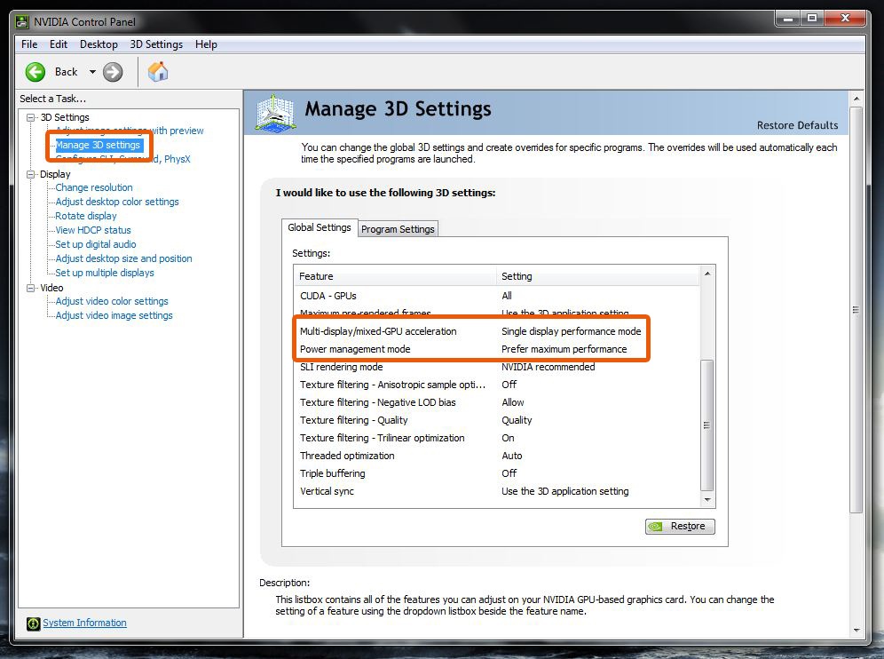Screen dimensions: 884x659
Task: Click settings list scroll up arrow
Action: [707, 274]
